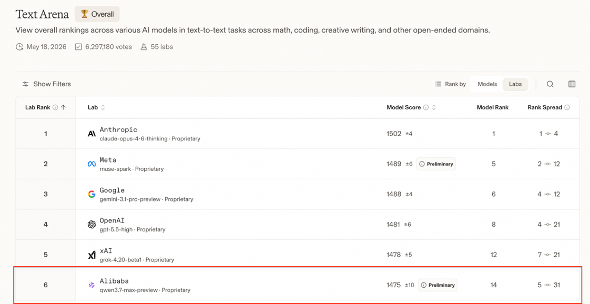The width and height of the screenshot is (590, 304).
Task: Click the score 1475 cell
Action: (394, 285)
